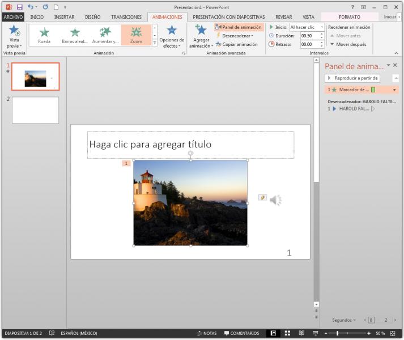404x340 pixels.
Task: Open the Inicio combo box
Action: point(307,27)
